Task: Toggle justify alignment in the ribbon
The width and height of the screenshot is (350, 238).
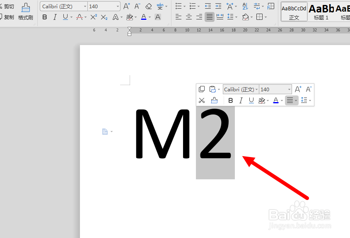Action: coord(209,17)
